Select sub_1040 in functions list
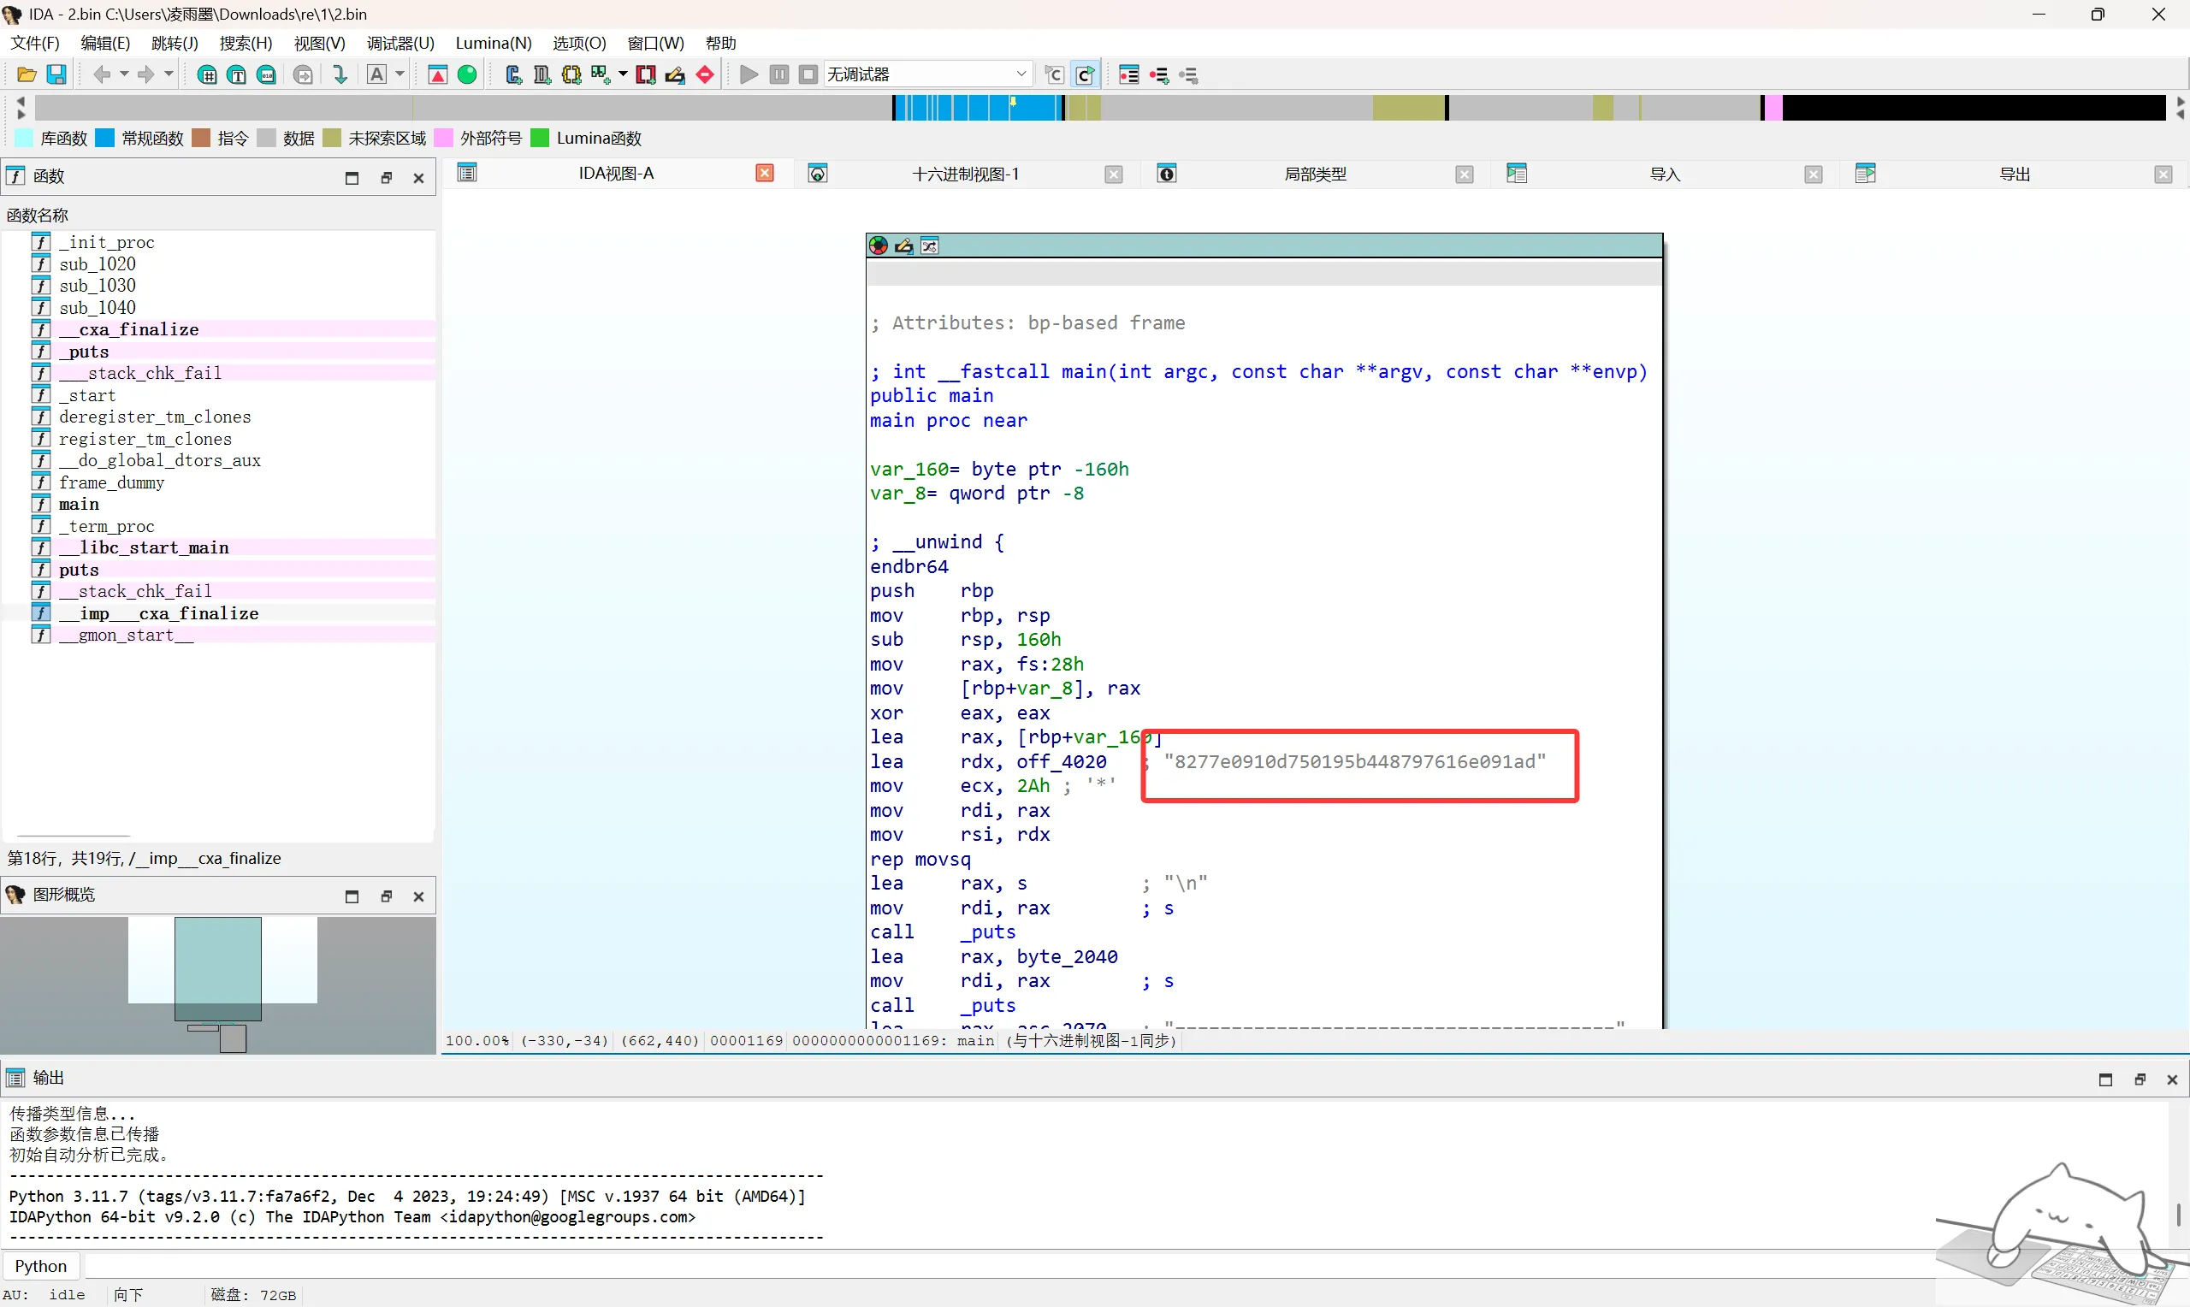Screen dimensions: 2190x1307 pos(97,307)
